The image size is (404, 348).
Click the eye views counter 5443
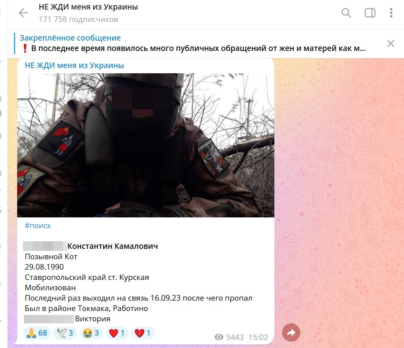point(229,337)
